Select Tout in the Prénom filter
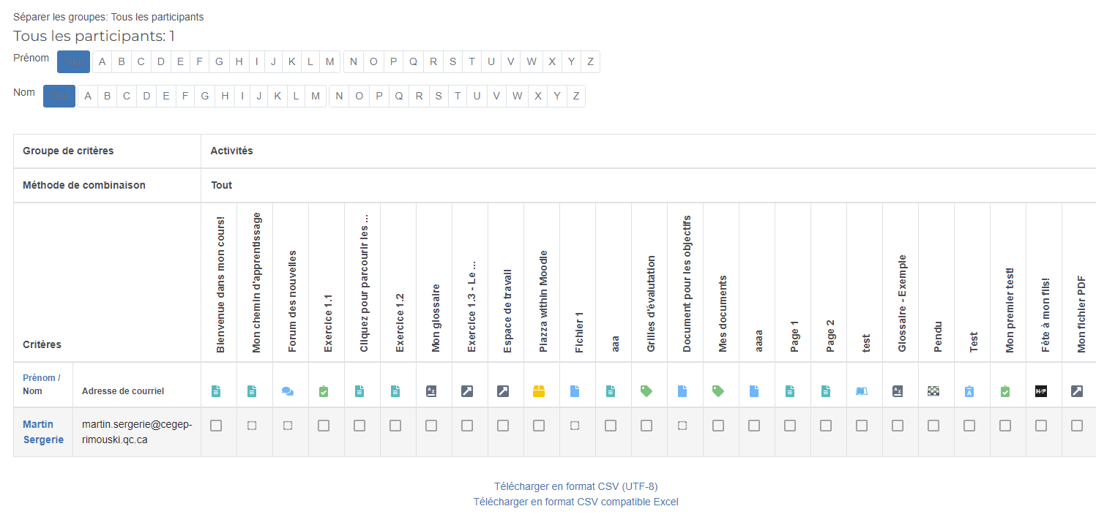The image size is (1096, 517). click(x=73, y=61)
